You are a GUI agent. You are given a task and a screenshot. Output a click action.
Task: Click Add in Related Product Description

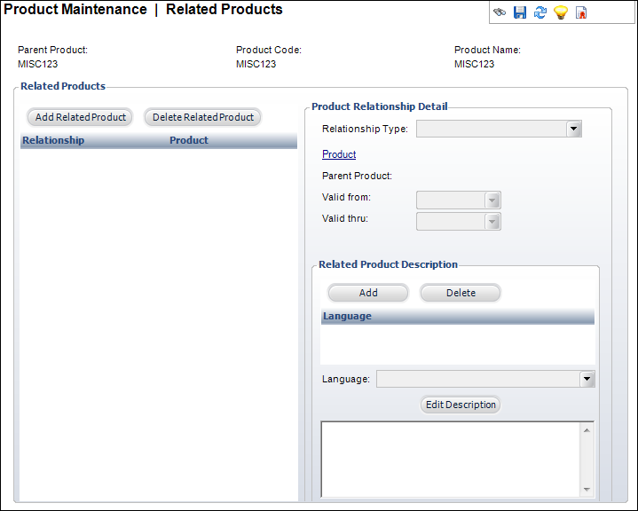[x=368, y=293]
